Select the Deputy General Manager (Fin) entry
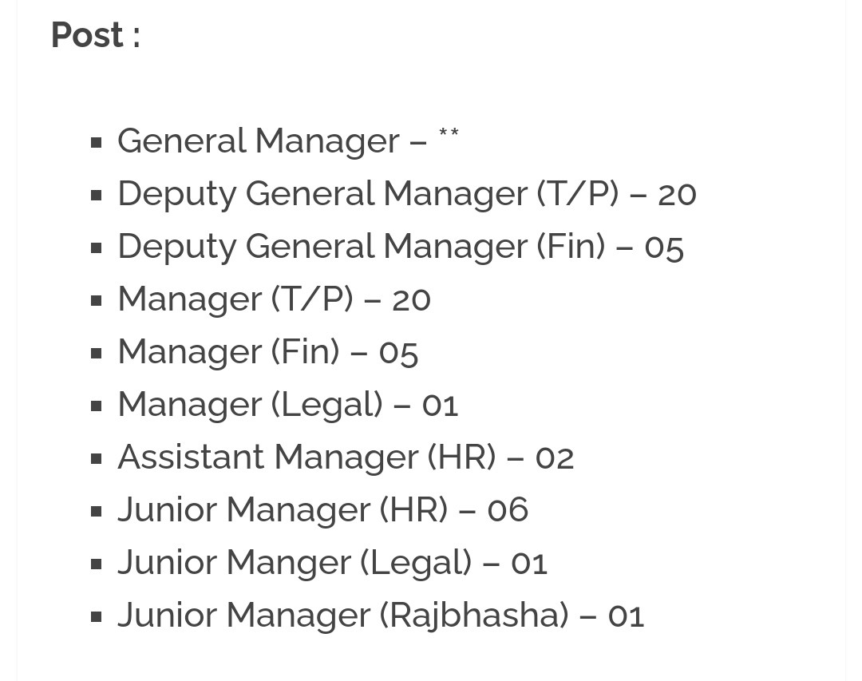The image size is (862, 681). 401,247
